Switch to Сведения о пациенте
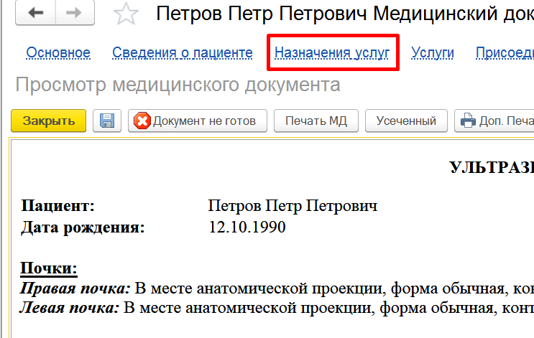The height and width of the screenshot is (338, 534). 183,52
